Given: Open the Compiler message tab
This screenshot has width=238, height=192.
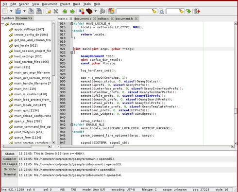Looking at the screenshot, I should pos(10,159).
